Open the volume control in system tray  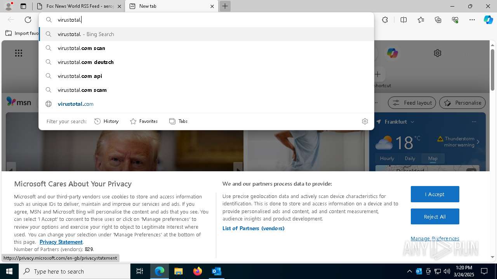447,271
